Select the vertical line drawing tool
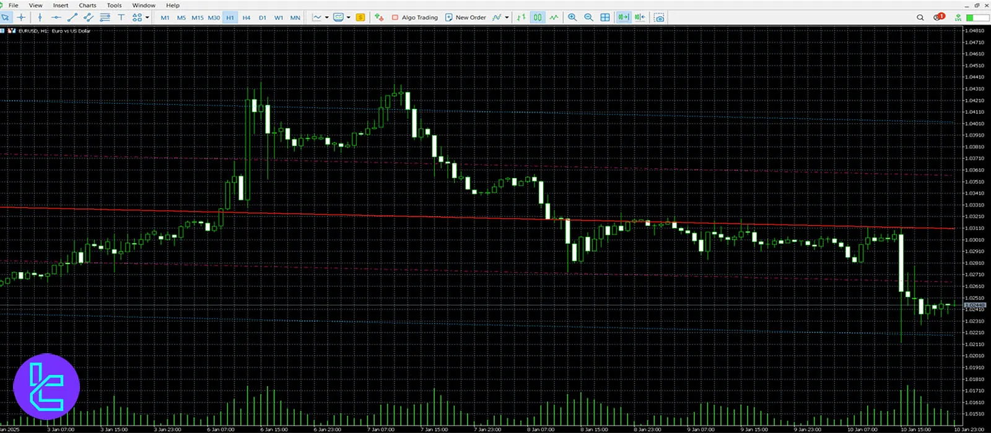 click(40, 17)
